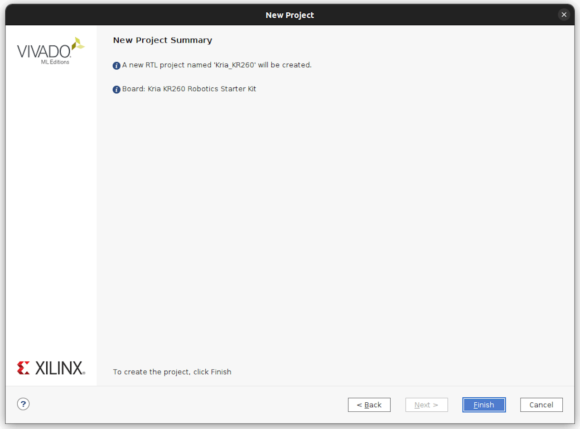Close the New Project dialog with X
580x429 pixels.
564,15
